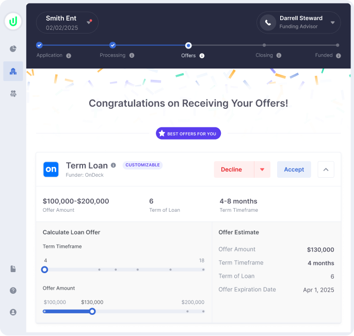The height and width of the screenshot is (336, 354).
Task: Select the Closing progress step marker
Action: tap(264, 45)
